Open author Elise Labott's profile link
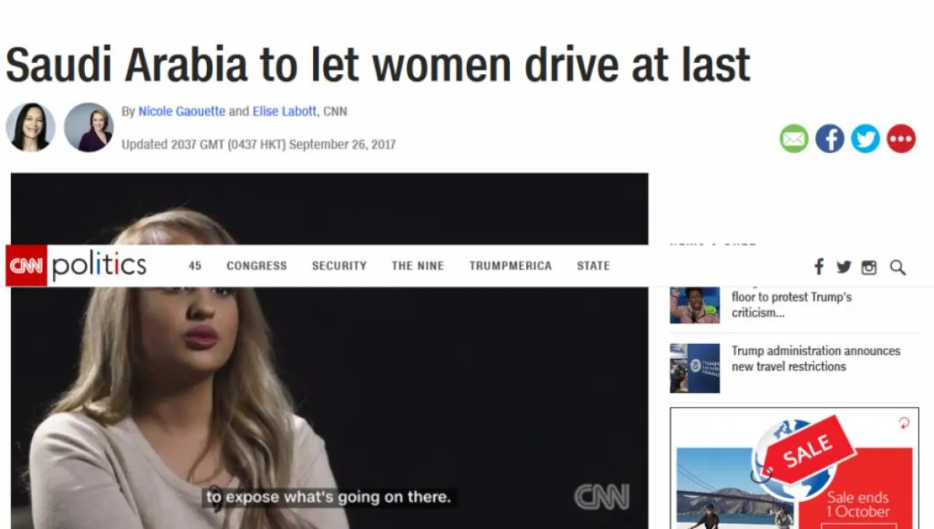The width and height of the screenshot is (934, 529). [285, 111]
